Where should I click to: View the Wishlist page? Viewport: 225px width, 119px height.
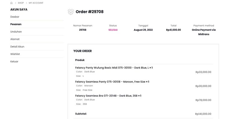[x=15, y=54]
